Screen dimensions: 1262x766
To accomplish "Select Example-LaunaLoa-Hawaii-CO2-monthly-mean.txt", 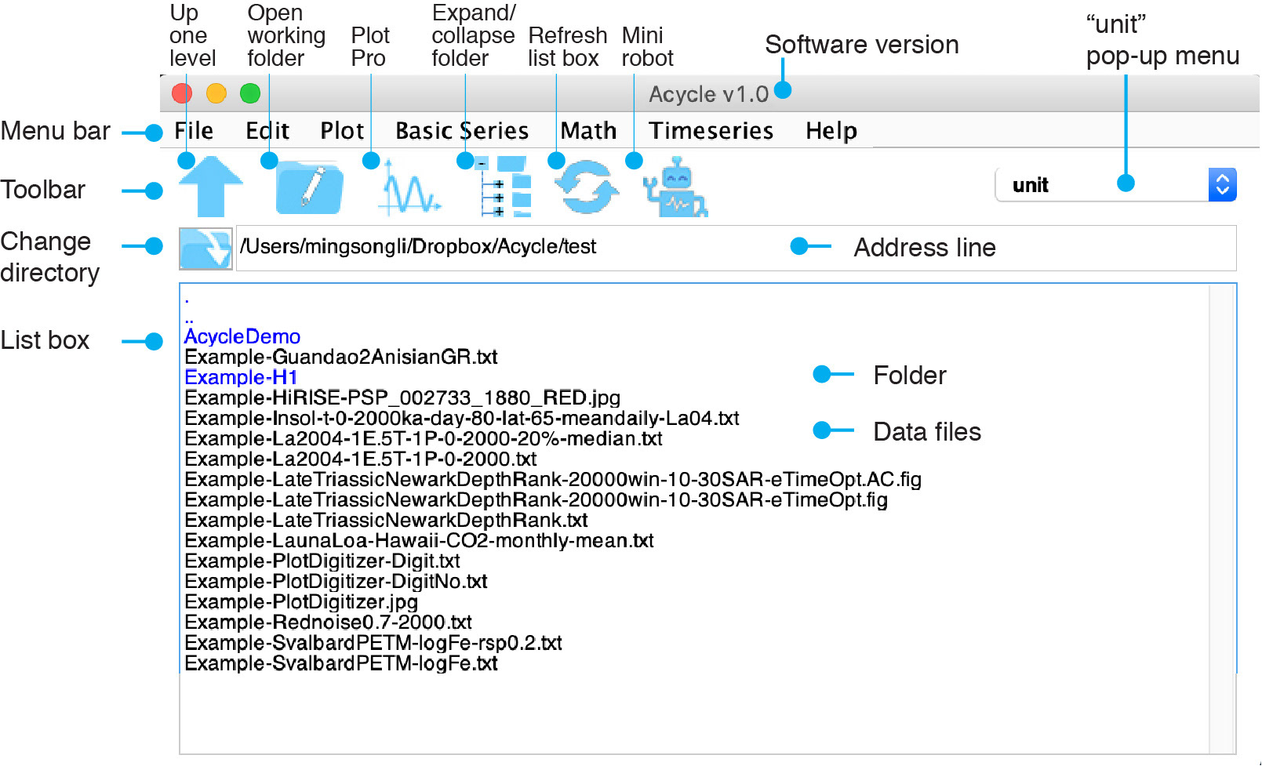I will 419,540.
